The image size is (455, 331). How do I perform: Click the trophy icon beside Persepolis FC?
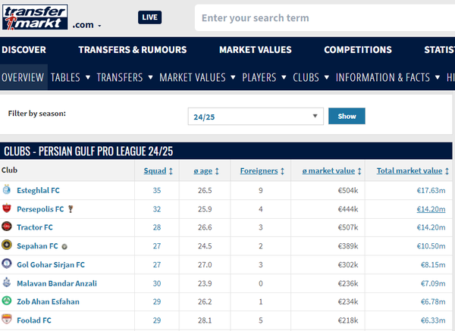[x=71, y=208]
